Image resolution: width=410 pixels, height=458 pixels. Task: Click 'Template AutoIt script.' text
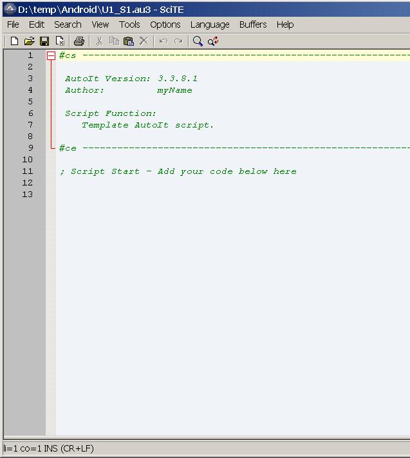147,125
